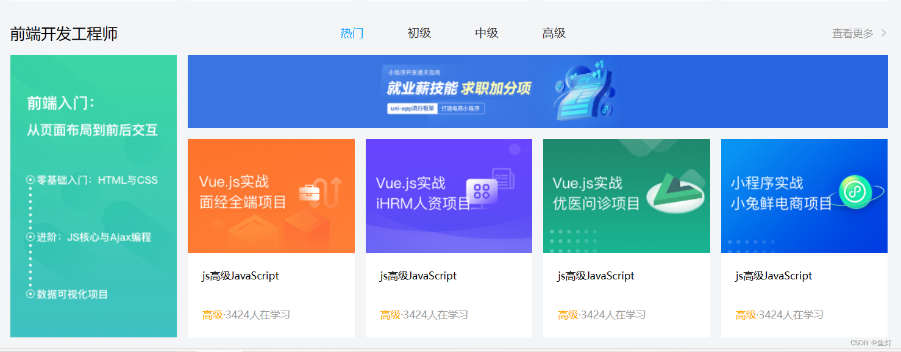Switch to the 初级 tab

419,33
